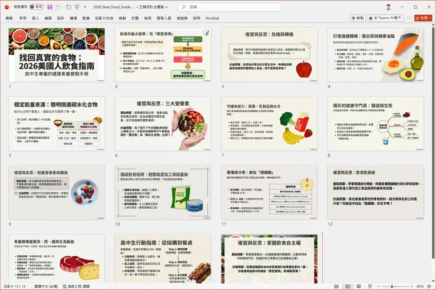Open the 常用 (Home) ribbon tab
The width and height of the screenshot is (436, 290).
[x=22, y=18]
